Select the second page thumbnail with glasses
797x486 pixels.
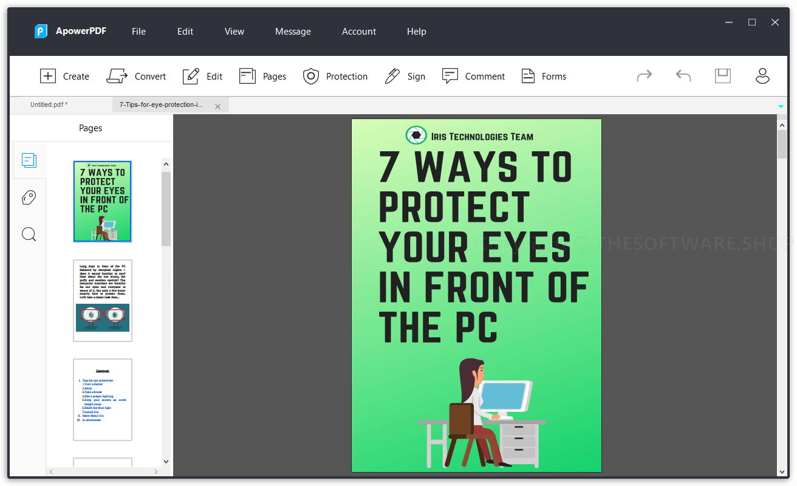(103, 301)
